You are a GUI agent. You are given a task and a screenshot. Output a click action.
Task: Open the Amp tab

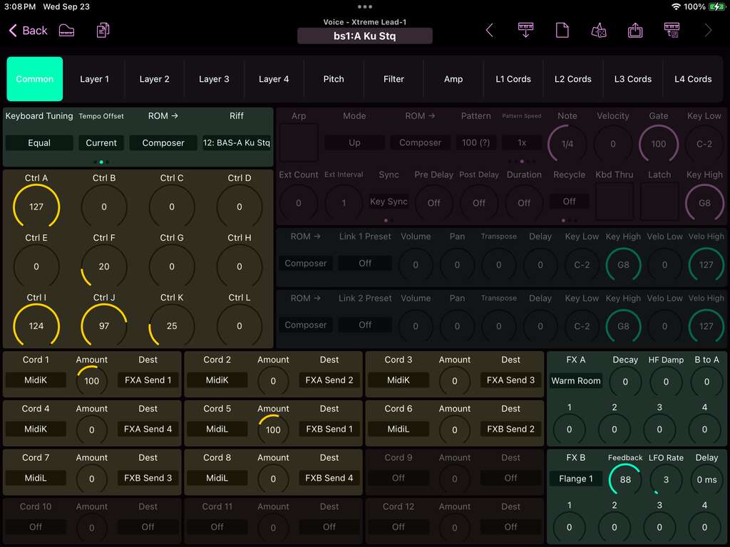(x=453, y=79)
